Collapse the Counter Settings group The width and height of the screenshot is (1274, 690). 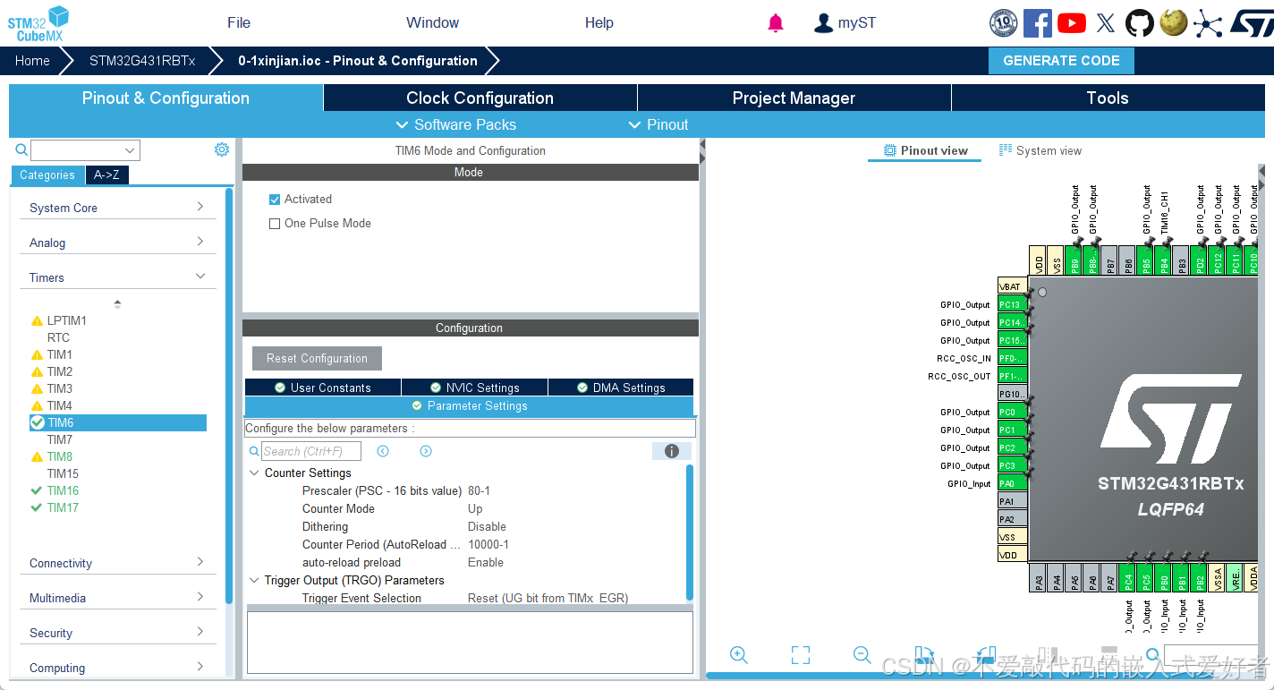[x=254, y=473]
